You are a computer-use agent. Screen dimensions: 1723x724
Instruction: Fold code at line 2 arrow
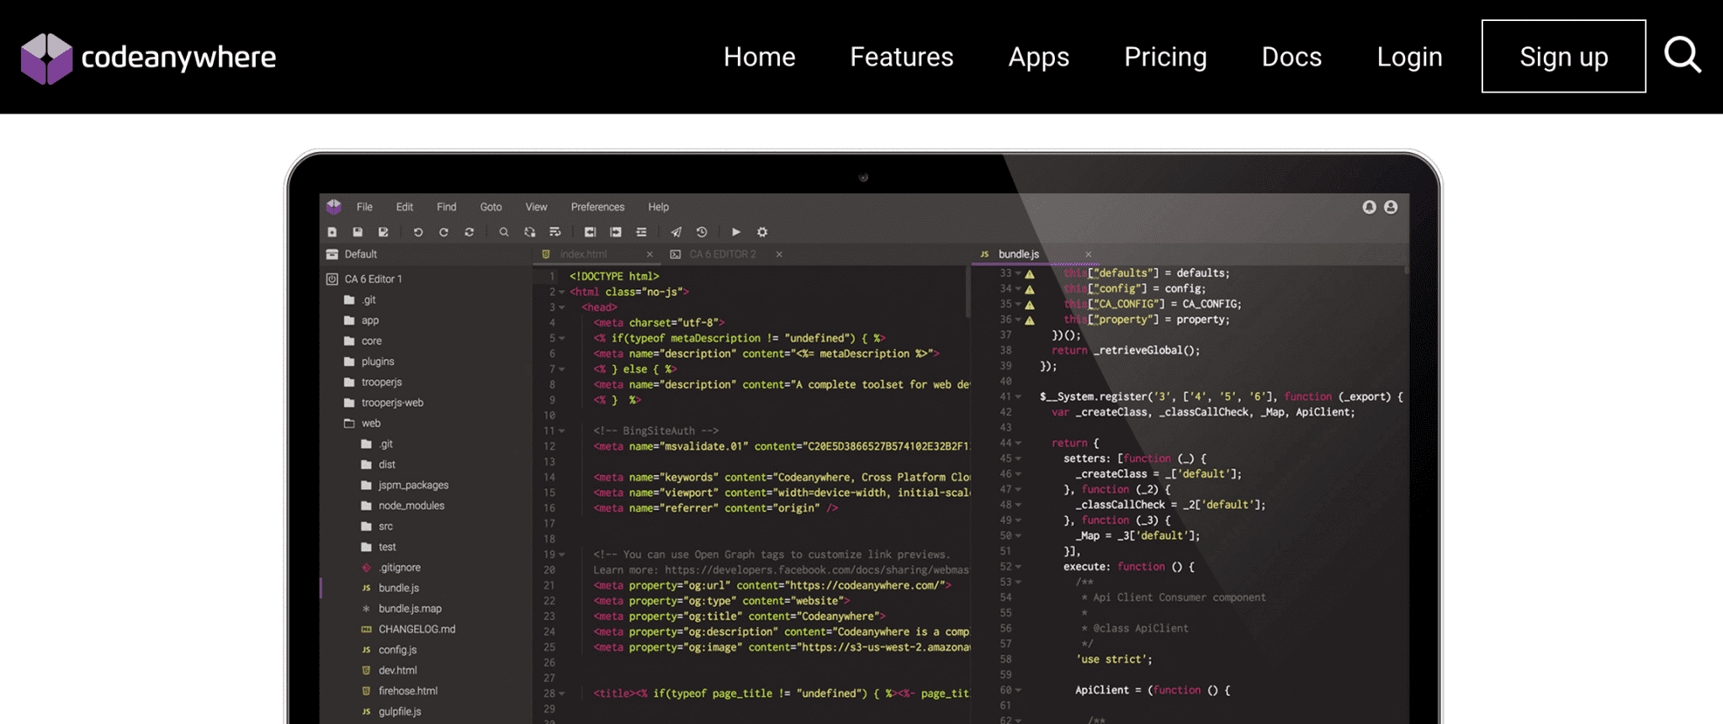pyautogui.click(x=562, y=293)
